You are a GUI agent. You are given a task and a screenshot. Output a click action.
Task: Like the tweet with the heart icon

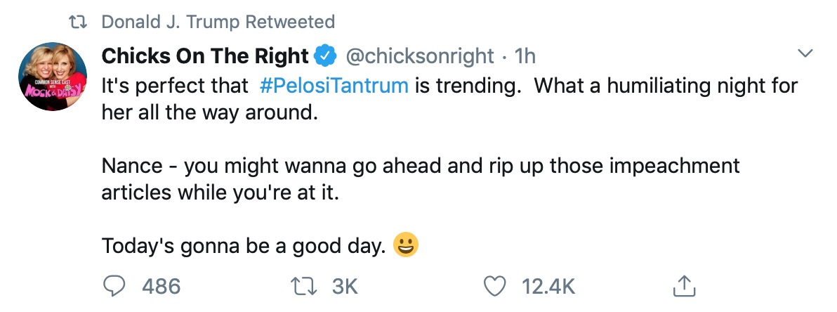click(x=497, y=285)
